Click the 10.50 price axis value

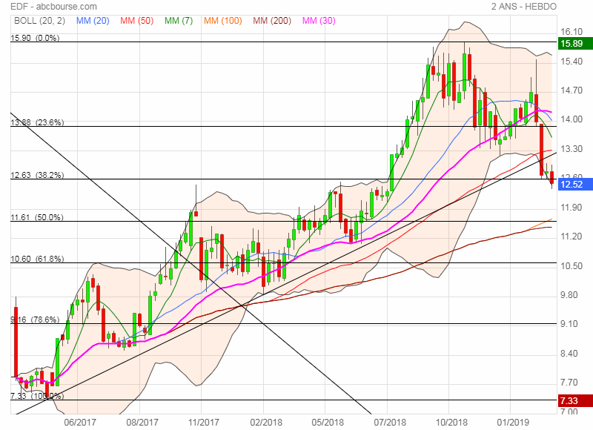click(571, 266)
